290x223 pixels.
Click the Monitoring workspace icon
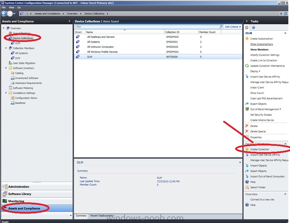5,201
